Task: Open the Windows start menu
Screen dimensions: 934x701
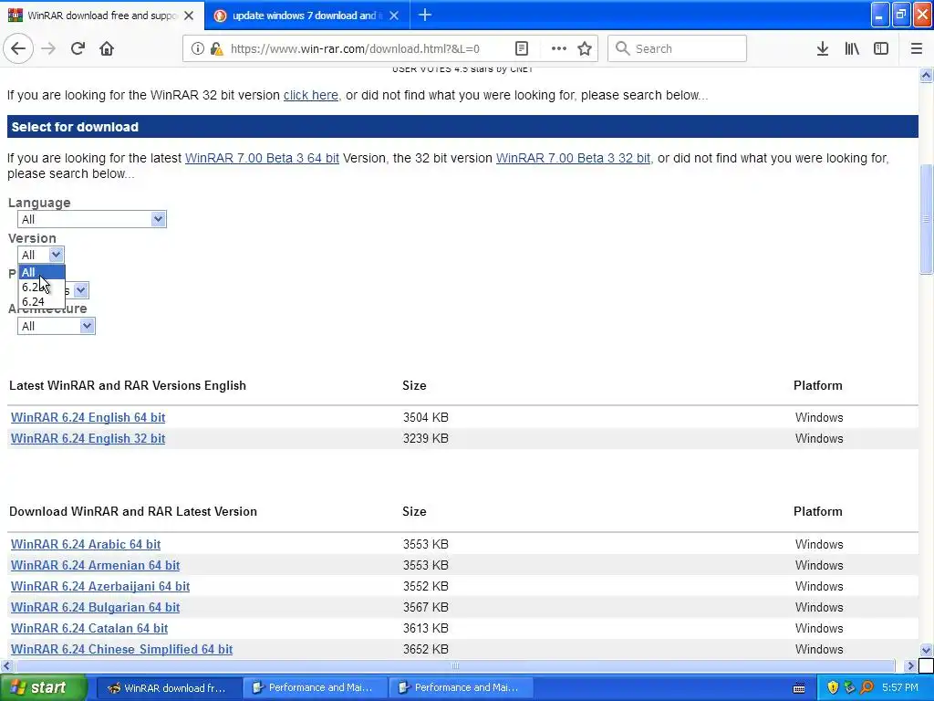Action: [x=44, y=687]
